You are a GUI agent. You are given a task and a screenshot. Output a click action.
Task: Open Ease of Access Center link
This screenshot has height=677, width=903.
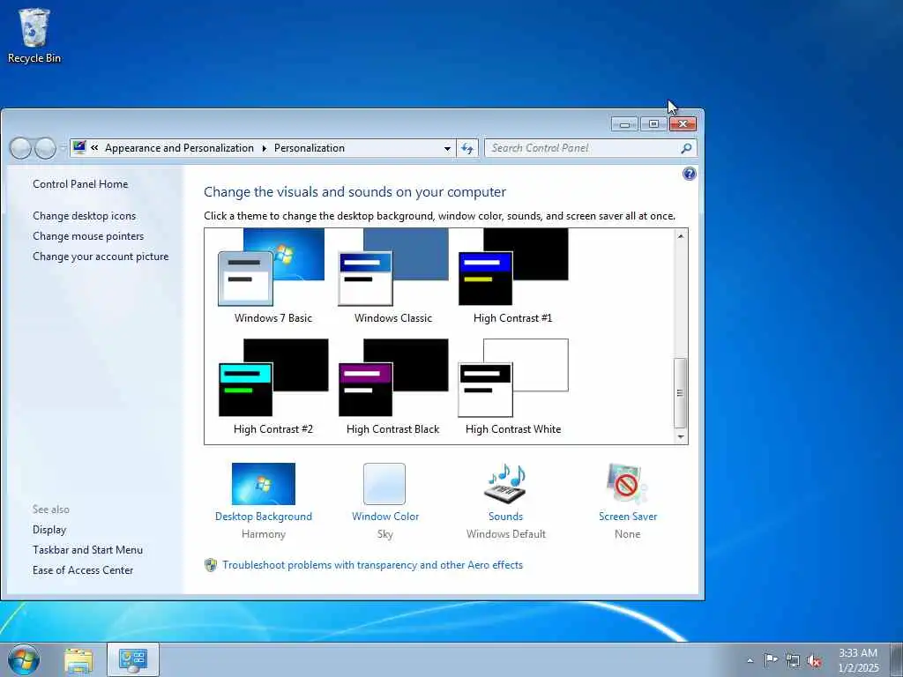(x=82, y=570)
